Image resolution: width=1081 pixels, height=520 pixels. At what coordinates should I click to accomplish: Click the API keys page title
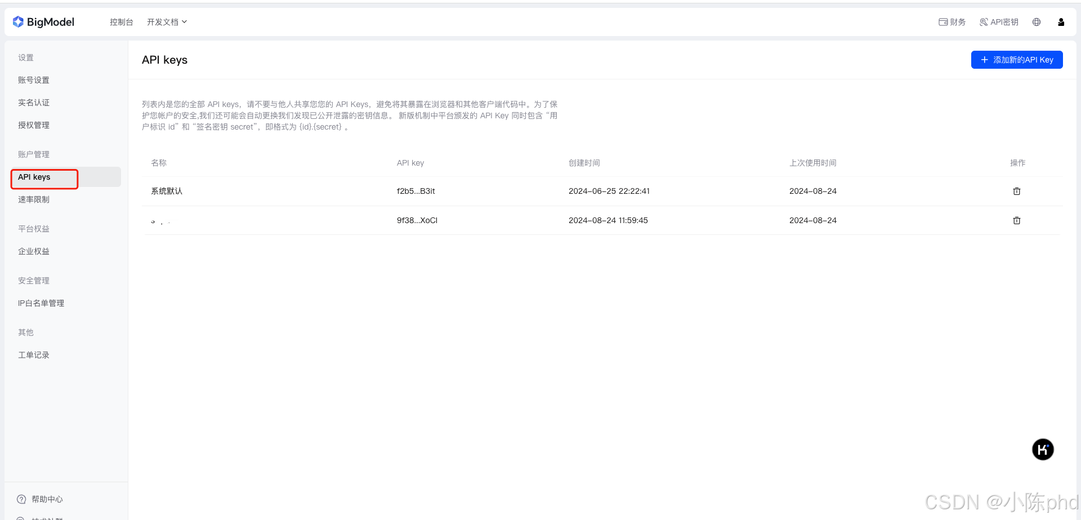[164, 60]
